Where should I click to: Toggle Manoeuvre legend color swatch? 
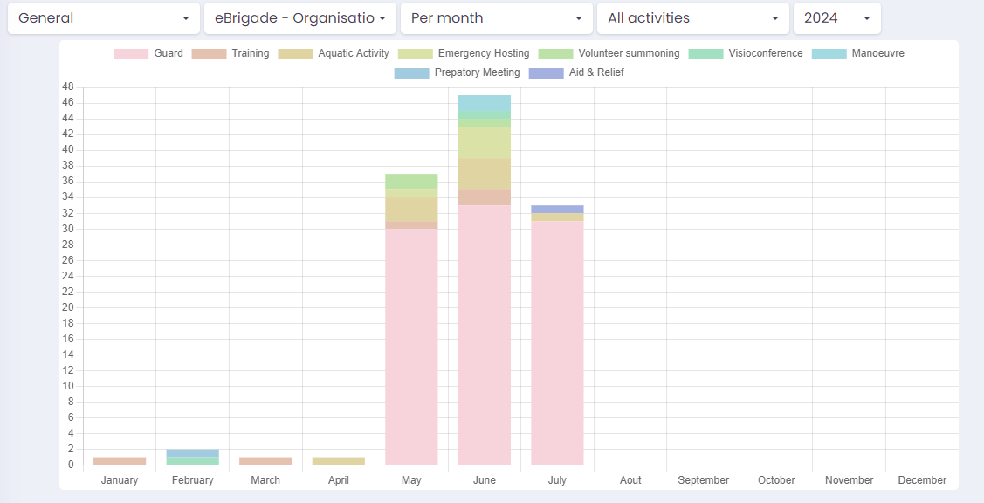[829, 54]
